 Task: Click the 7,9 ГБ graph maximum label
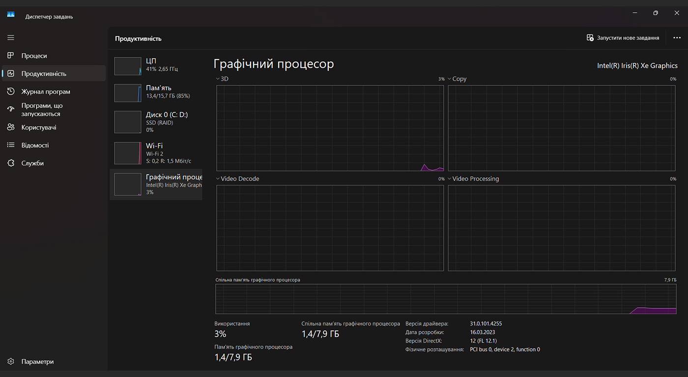(x=670, y=280)
